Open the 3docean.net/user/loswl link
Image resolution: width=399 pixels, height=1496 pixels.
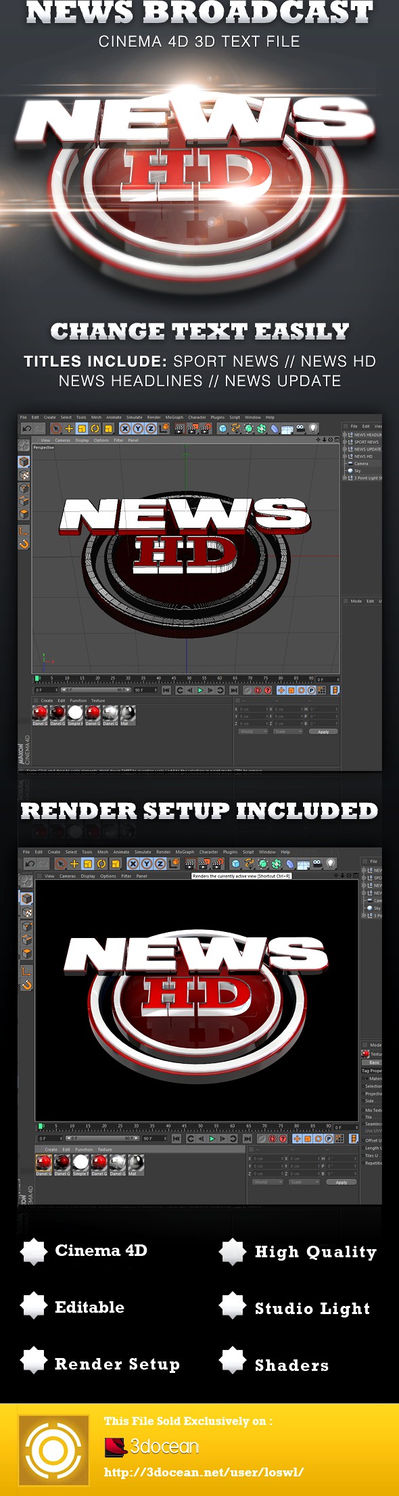point(204,1472)
